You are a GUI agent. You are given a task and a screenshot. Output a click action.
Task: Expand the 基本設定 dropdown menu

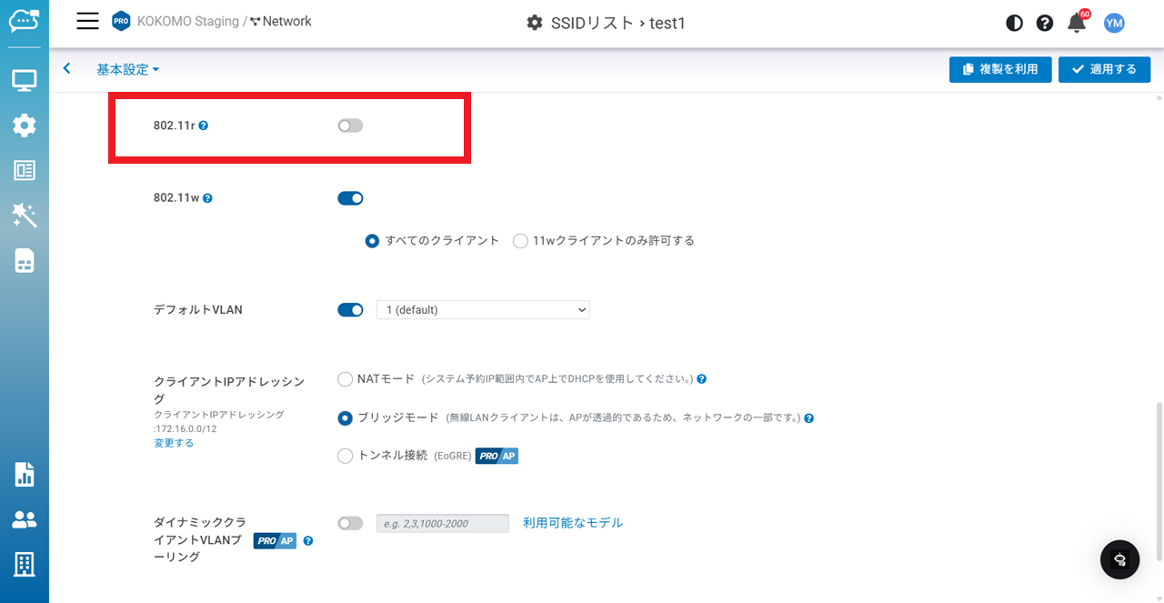(128, 70)
